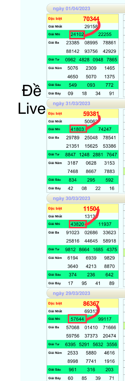Select the red-boxed number 43820
The image size is (125, 381).
pos(77,224)
